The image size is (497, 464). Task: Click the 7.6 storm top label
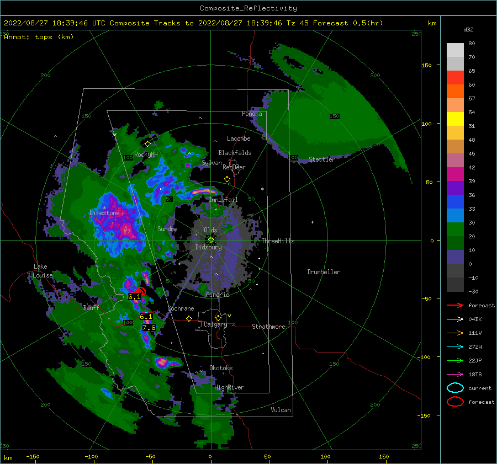pos(149,328)
